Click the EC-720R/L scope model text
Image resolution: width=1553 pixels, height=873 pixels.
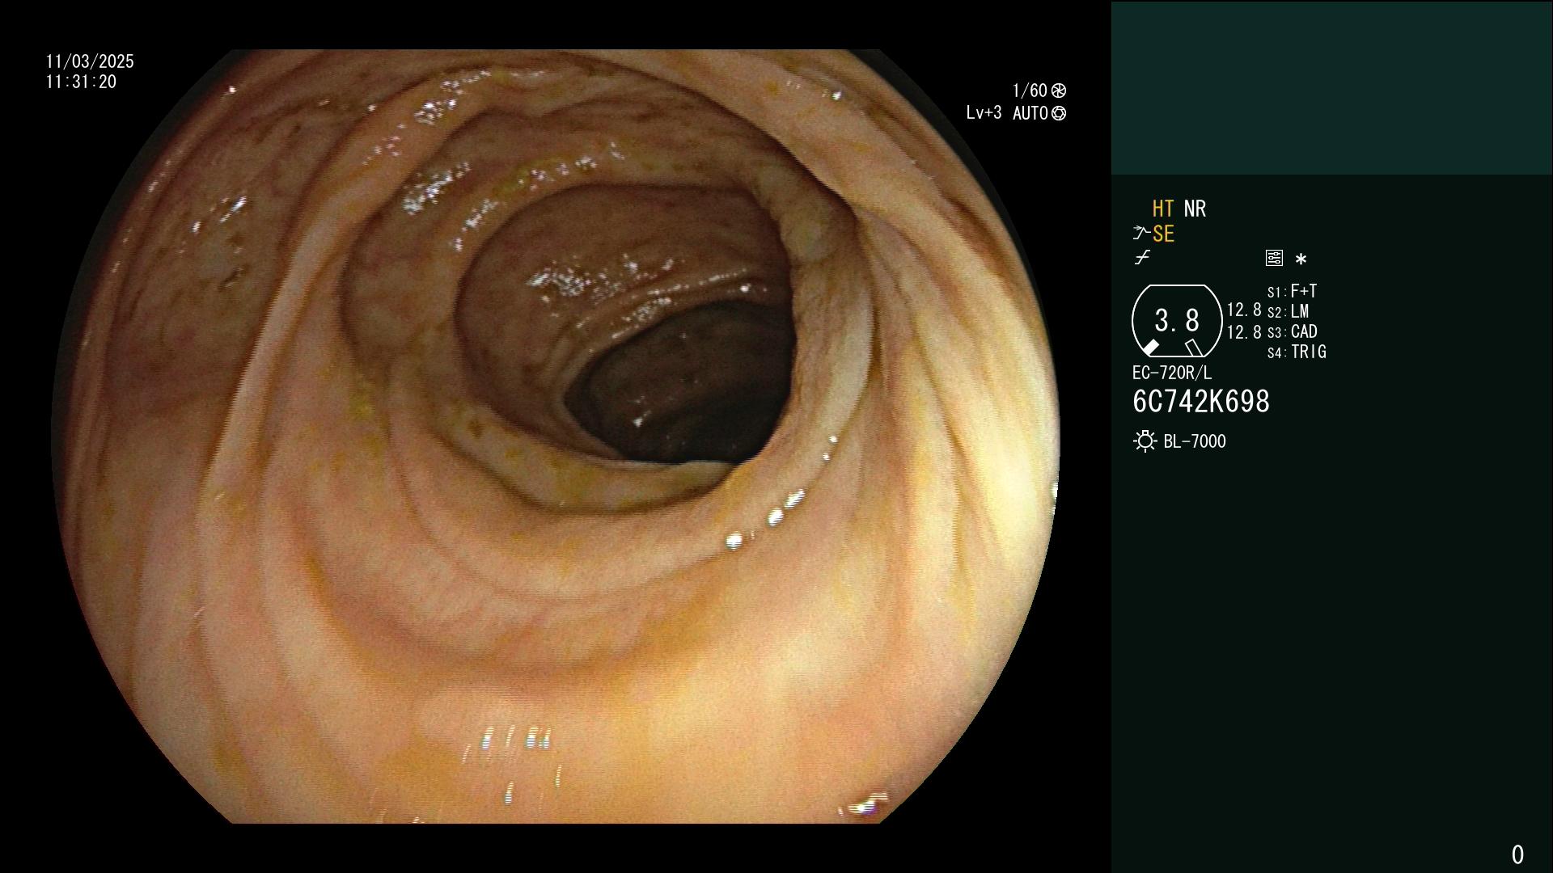[x=1172, y=373]
